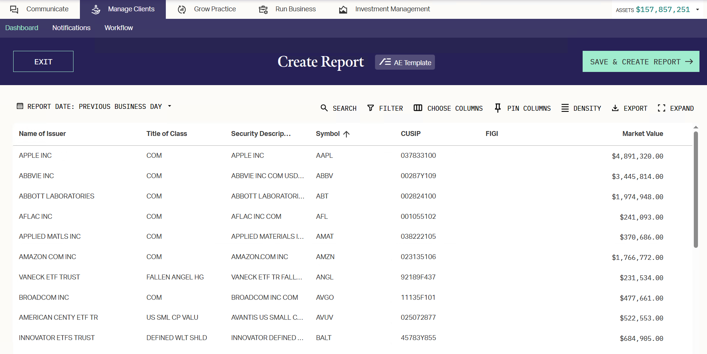Open the Report Date dropdown arrow

coord(170,106)
